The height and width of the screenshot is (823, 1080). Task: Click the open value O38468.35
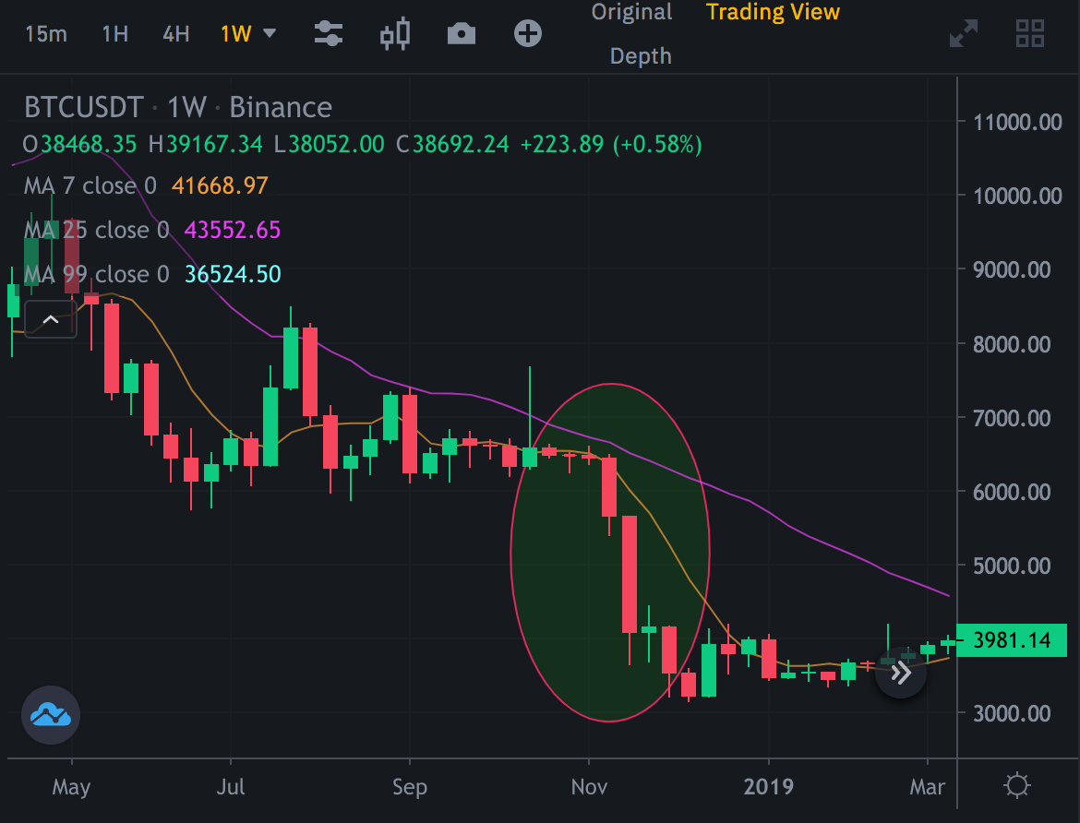80,145
